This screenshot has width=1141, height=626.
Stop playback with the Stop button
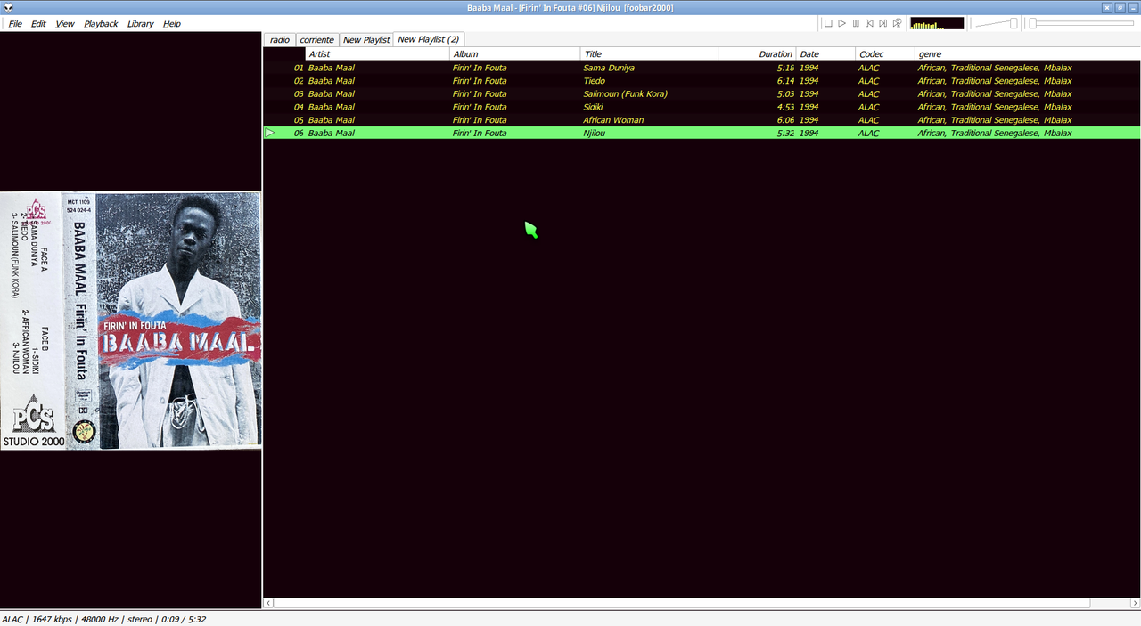pyautogui.click(x=828, y=23)
